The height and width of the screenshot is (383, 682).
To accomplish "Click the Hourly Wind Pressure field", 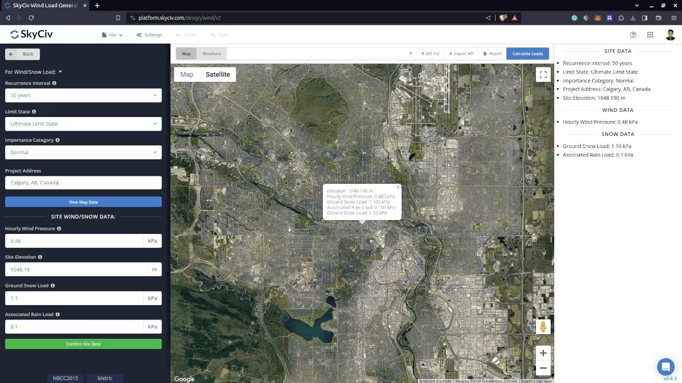I will point(74,241).
